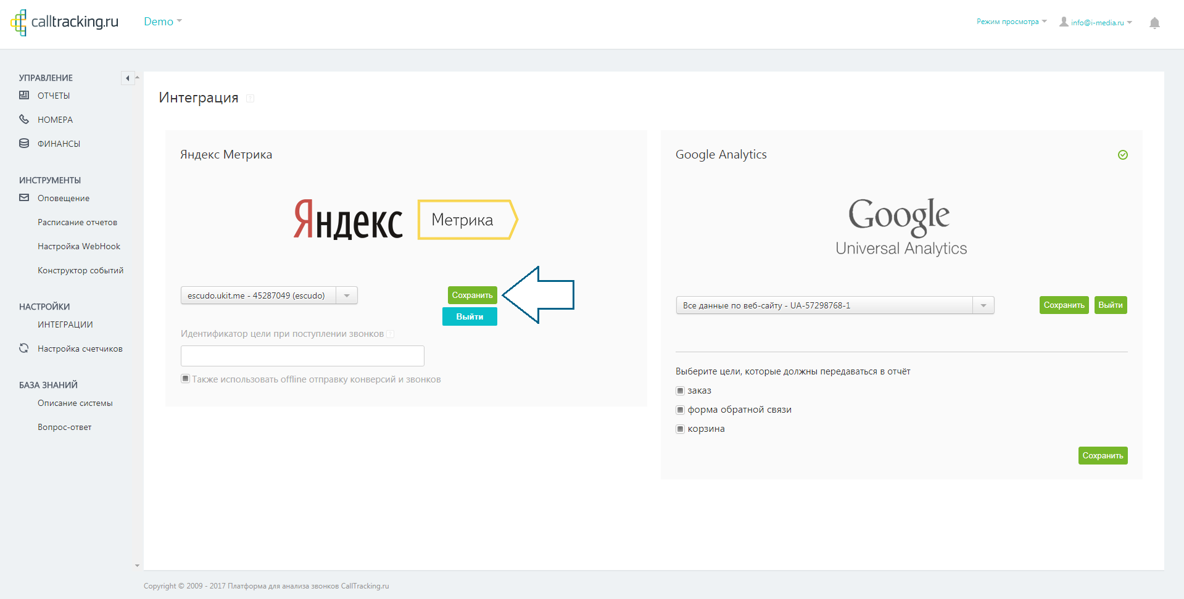Go to Расписание отчетов menu item
Viewport: 1184px width, 599px height.
pos(77,222)
